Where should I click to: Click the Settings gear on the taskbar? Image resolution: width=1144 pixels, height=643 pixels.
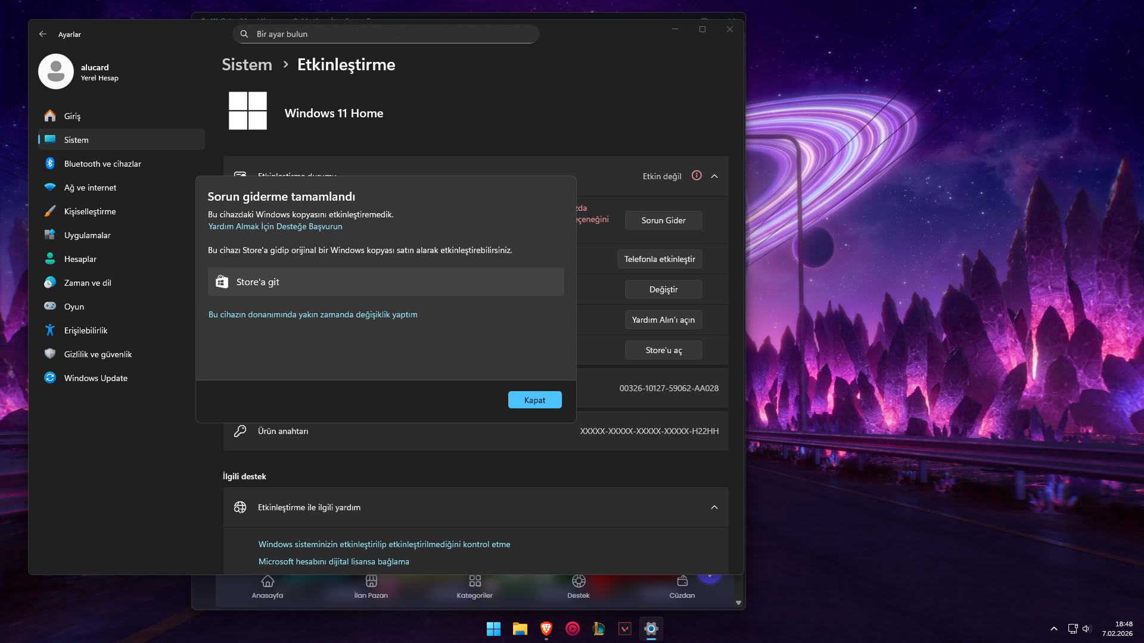coord(651,629)
